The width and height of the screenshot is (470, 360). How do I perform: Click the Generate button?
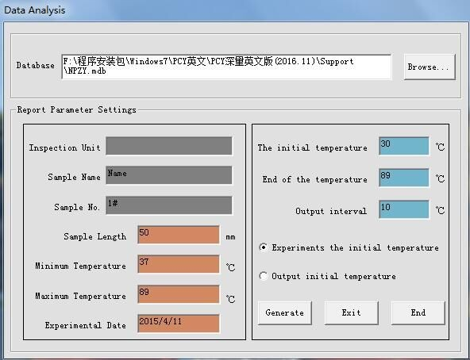tap(284, 312)
